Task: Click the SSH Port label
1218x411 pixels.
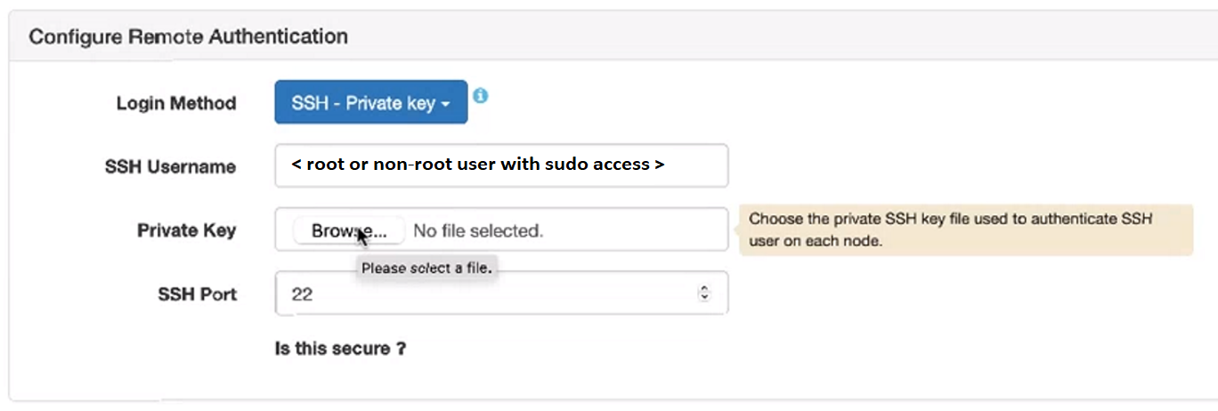Action: click(x=198, y=294)
